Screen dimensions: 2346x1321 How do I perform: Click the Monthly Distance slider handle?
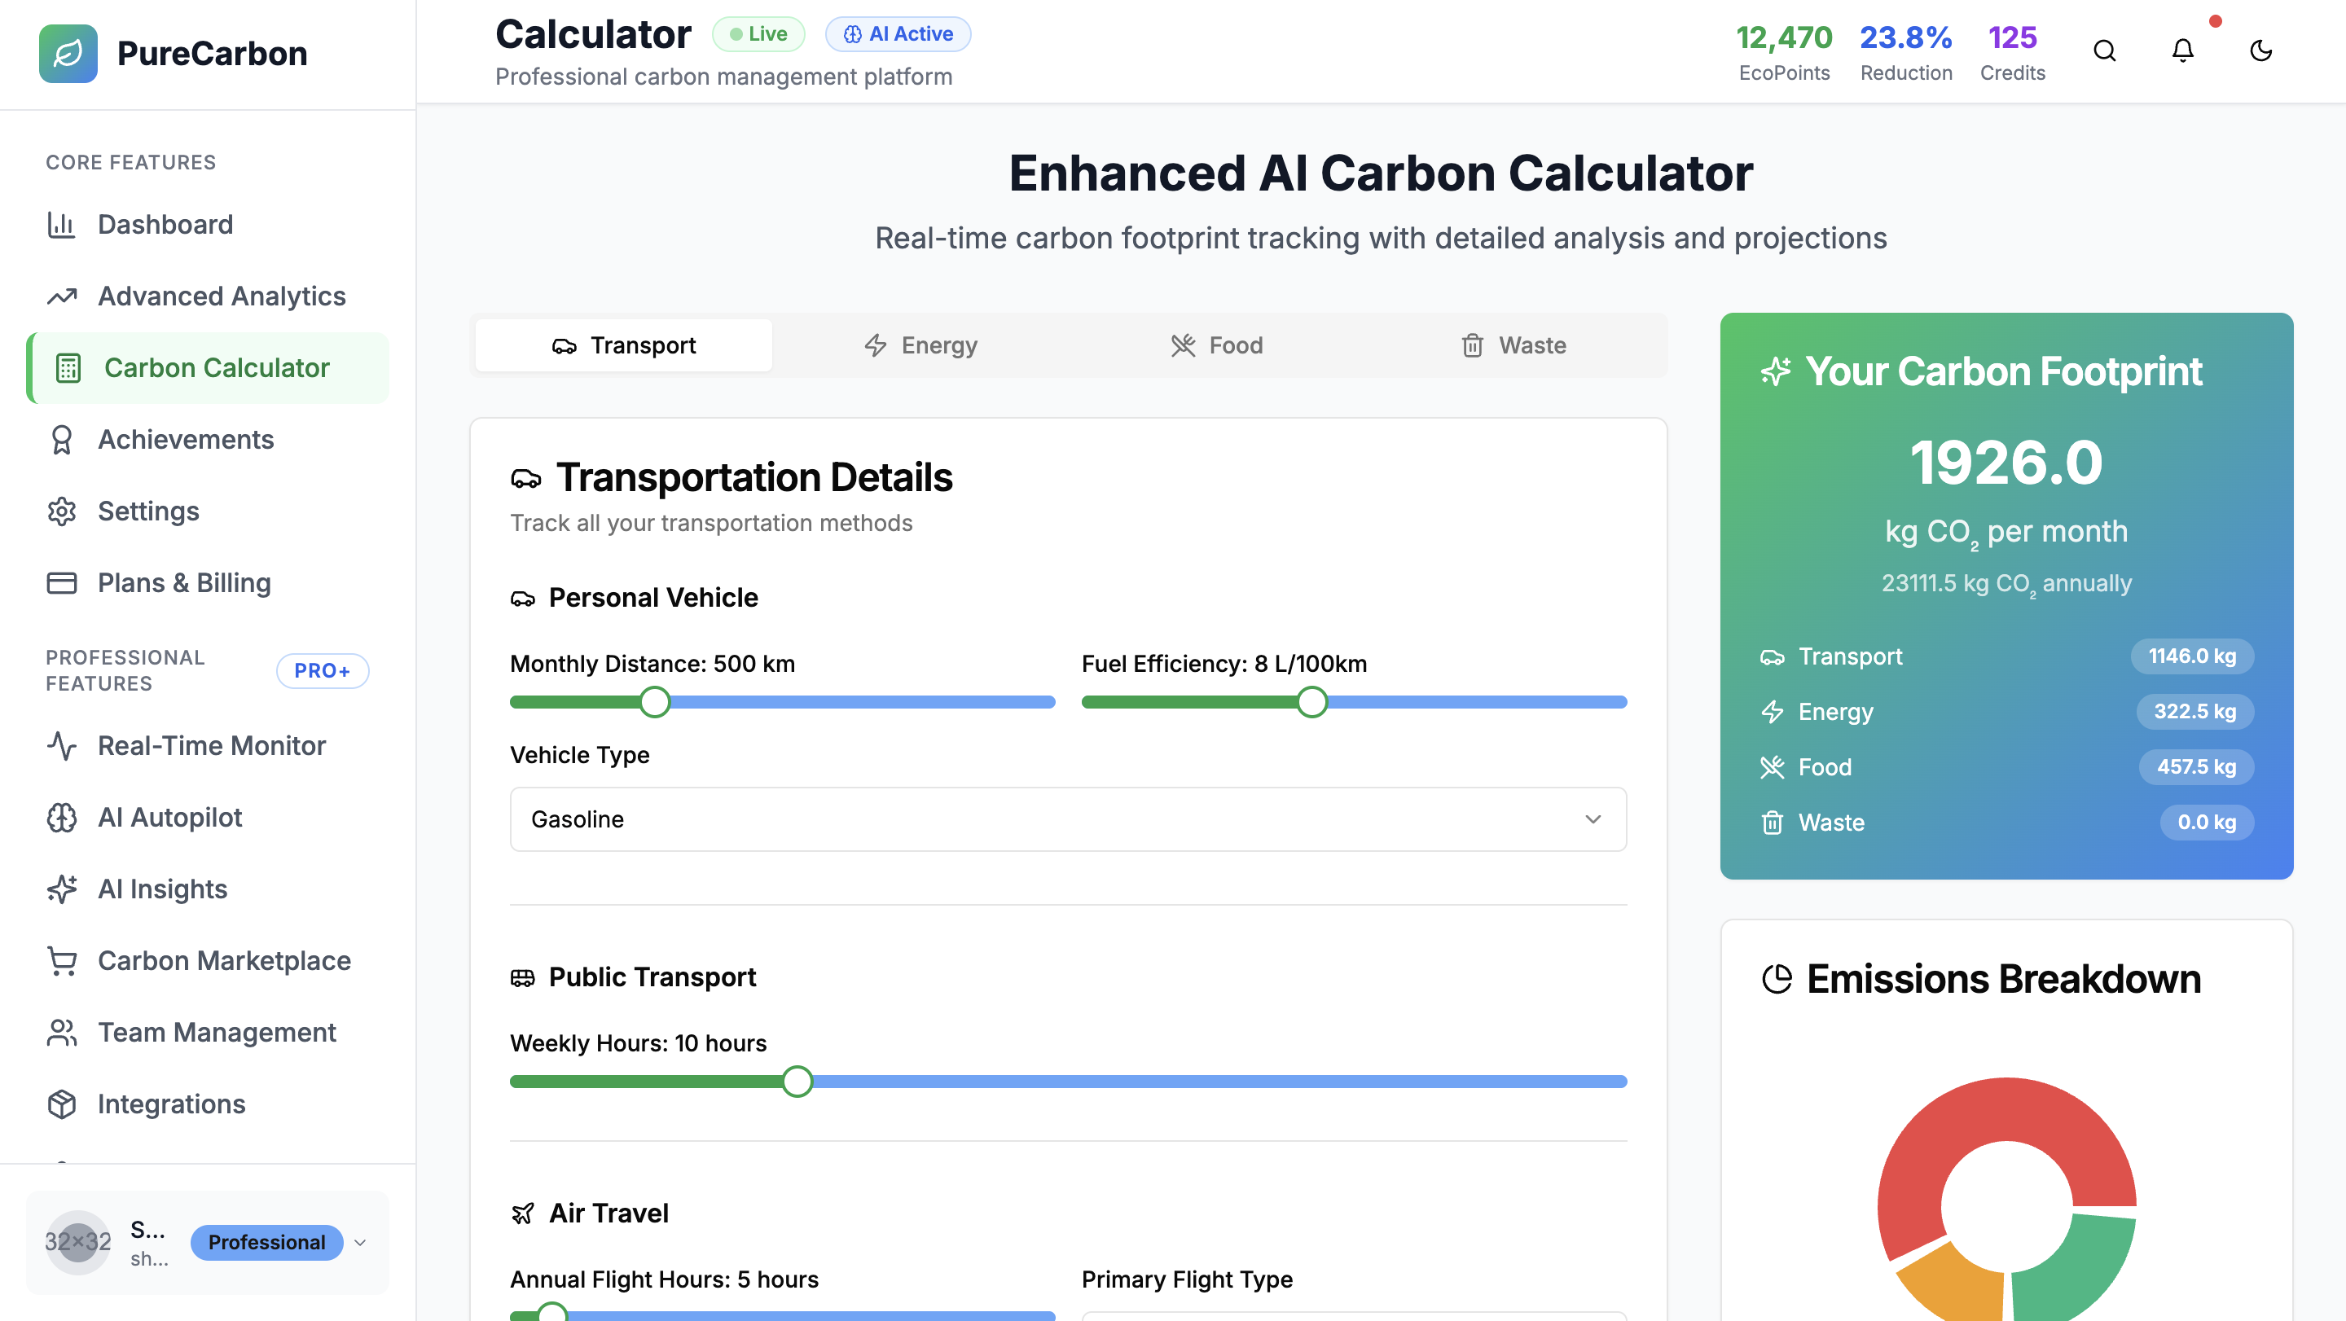[x=654, y=702]
